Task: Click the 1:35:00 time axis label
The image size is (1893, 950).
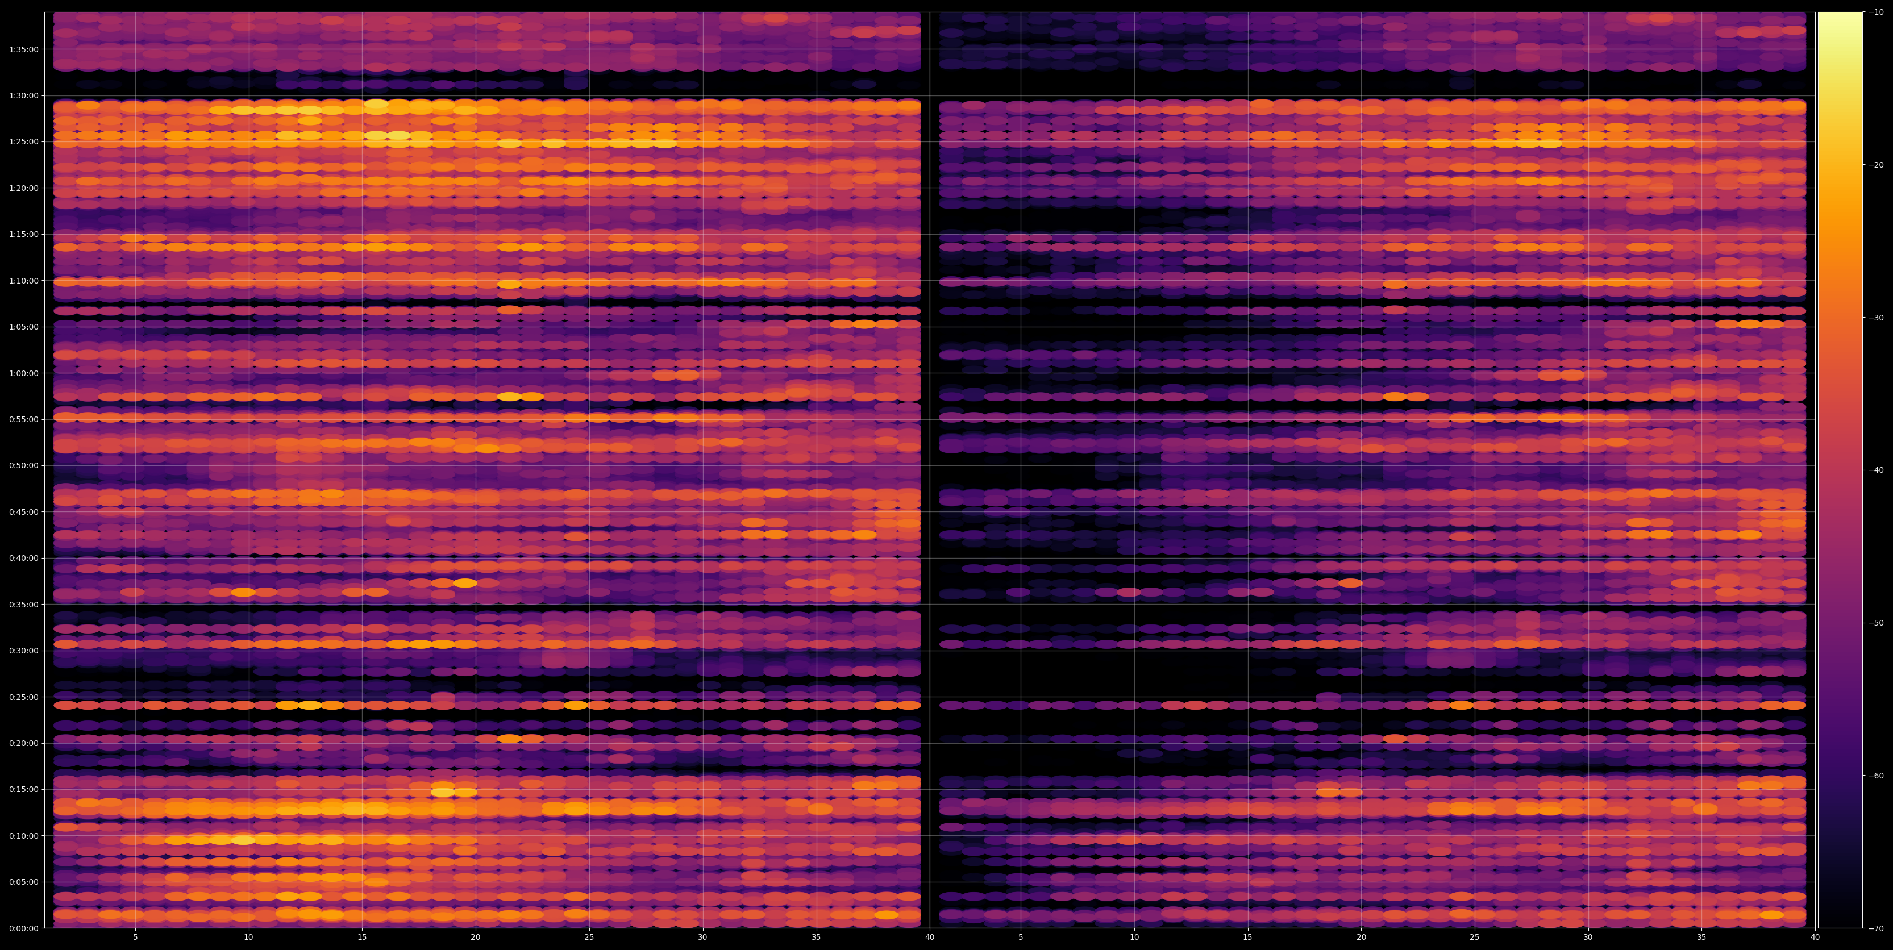Action: coord(23,49)
